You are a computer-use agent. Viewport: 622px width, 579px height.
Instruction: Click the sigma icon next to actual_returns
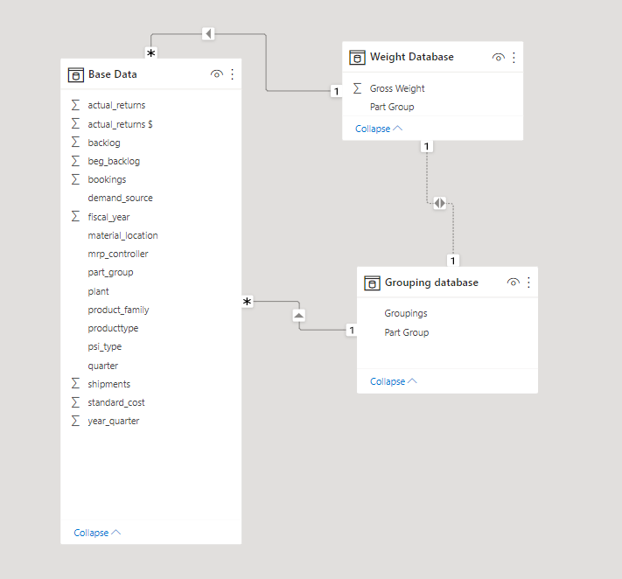tap(75, 105)
